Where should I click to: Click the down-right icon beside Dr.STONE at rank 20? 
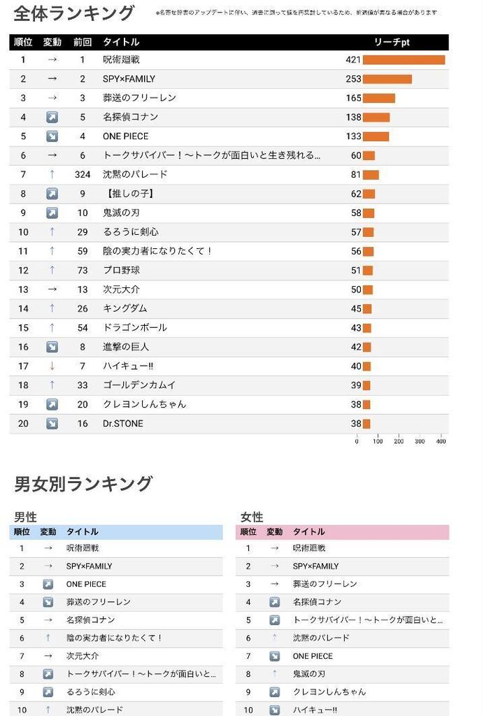coord(52,424)
